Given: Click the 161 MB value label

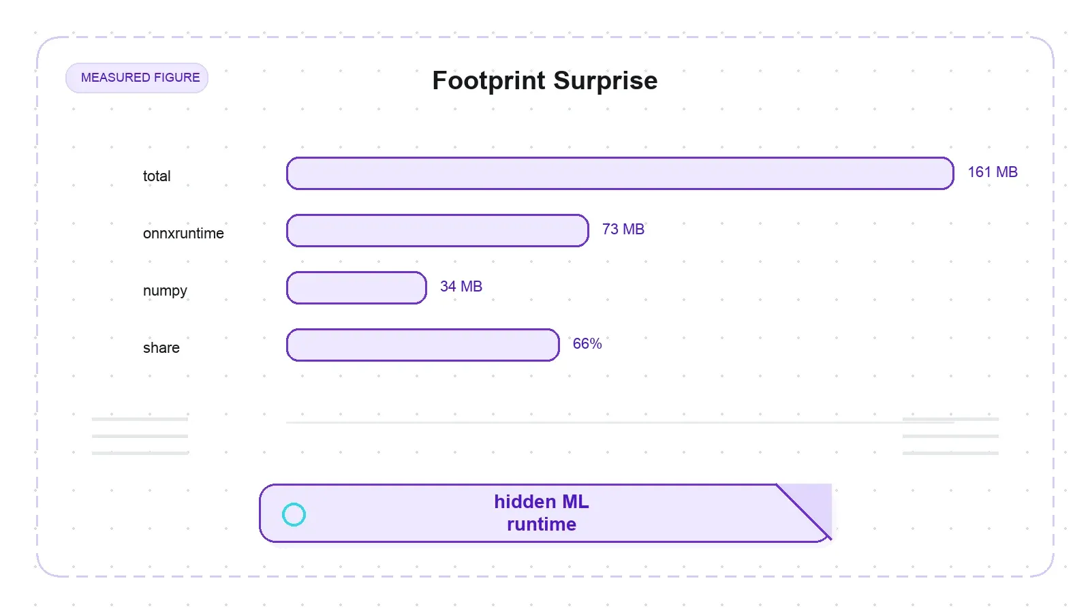Looking at the screenshot, I should click(x=993, y=172).
